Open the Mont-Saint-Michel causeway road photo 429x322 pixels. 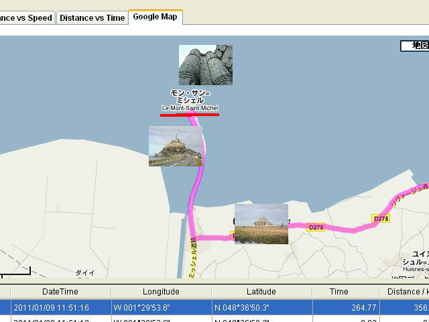coord(175,146)
